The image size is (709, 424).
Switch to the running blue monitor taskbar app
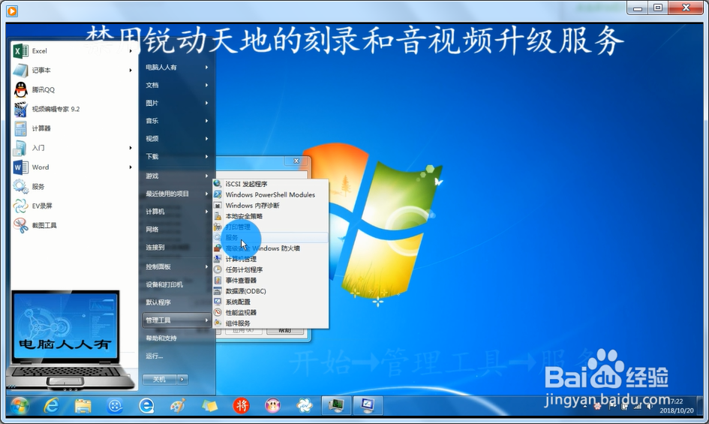(x=368, y=405)
